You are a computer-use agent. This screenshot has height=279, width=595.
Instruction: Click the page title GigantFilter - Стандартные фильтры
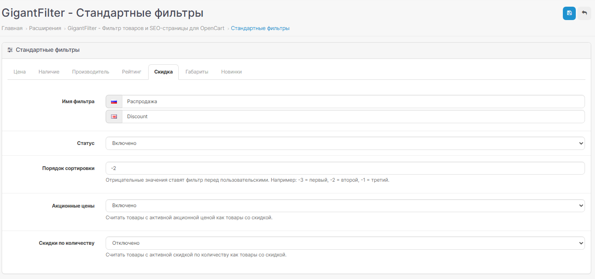[x=103, y=13]
